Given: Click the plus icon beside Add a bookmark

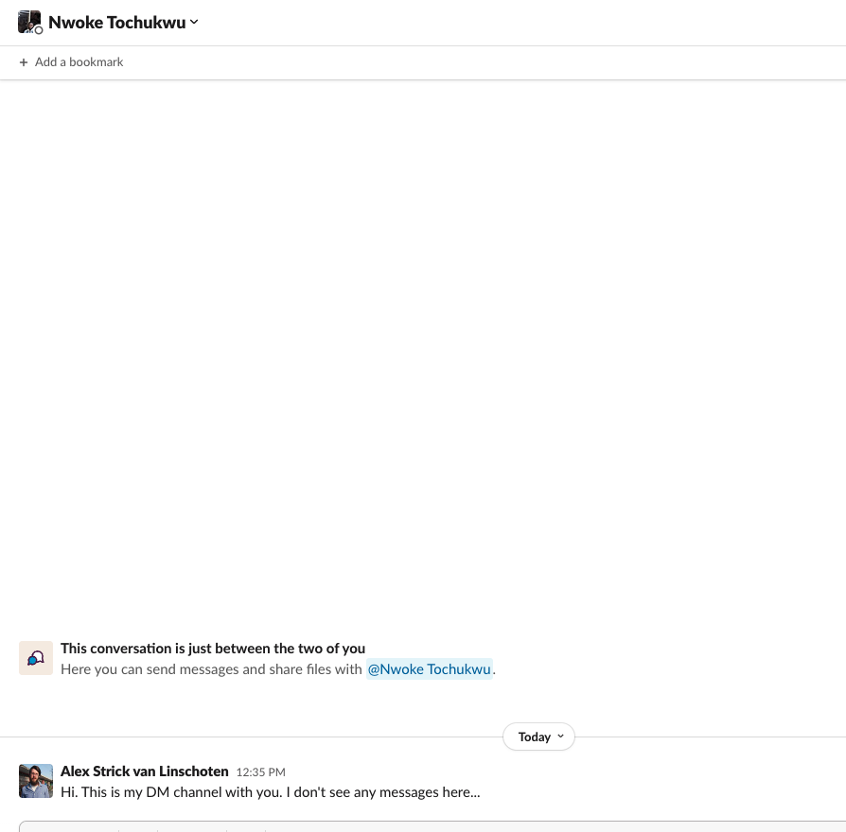Looking at the screenshot, I should (24, 61).
